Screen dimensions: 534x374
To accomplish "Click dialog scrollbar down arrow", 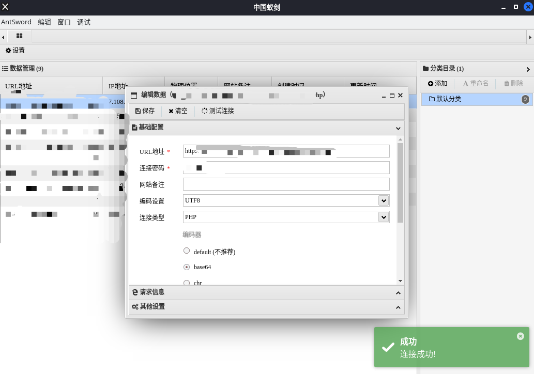I will coord(400,281).
